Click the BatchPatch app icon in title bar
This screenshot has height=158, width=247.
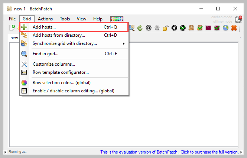point(9,9)
